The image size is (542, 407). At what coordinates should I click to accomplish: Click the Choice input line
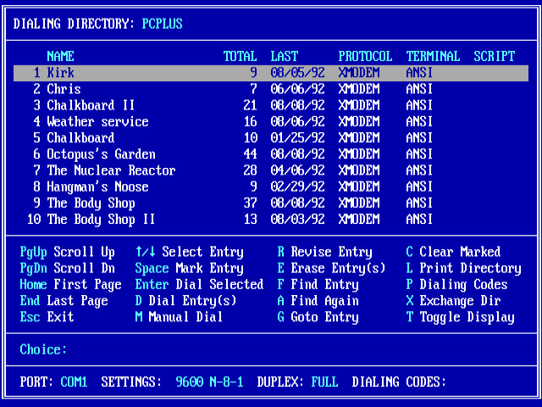(271, 349)
